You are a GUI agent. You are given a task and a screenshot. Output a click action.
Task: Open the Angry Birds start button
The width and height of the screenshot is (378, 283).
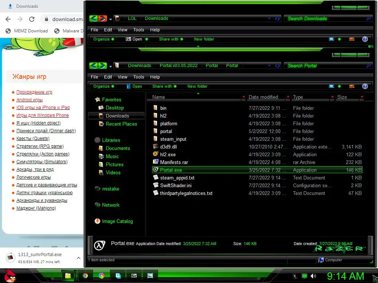pyautogui.click(x=10, y=276)
